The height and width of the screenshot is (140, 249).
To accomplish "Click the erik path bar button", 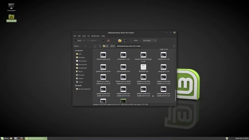I will (x=105, y=46).
